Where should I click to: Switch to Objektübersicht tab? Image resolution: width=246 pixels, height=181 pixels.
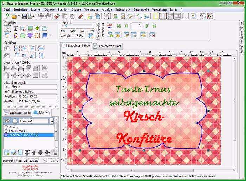point(18,113)
